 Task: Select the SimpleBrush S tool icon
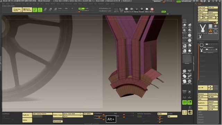pyautogui.click(x=211, y=31)
